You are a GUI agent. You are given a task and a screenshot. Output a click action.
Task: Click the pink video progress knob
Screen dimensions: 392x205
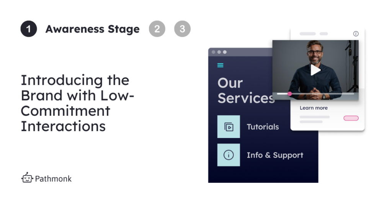coord(290,93)
